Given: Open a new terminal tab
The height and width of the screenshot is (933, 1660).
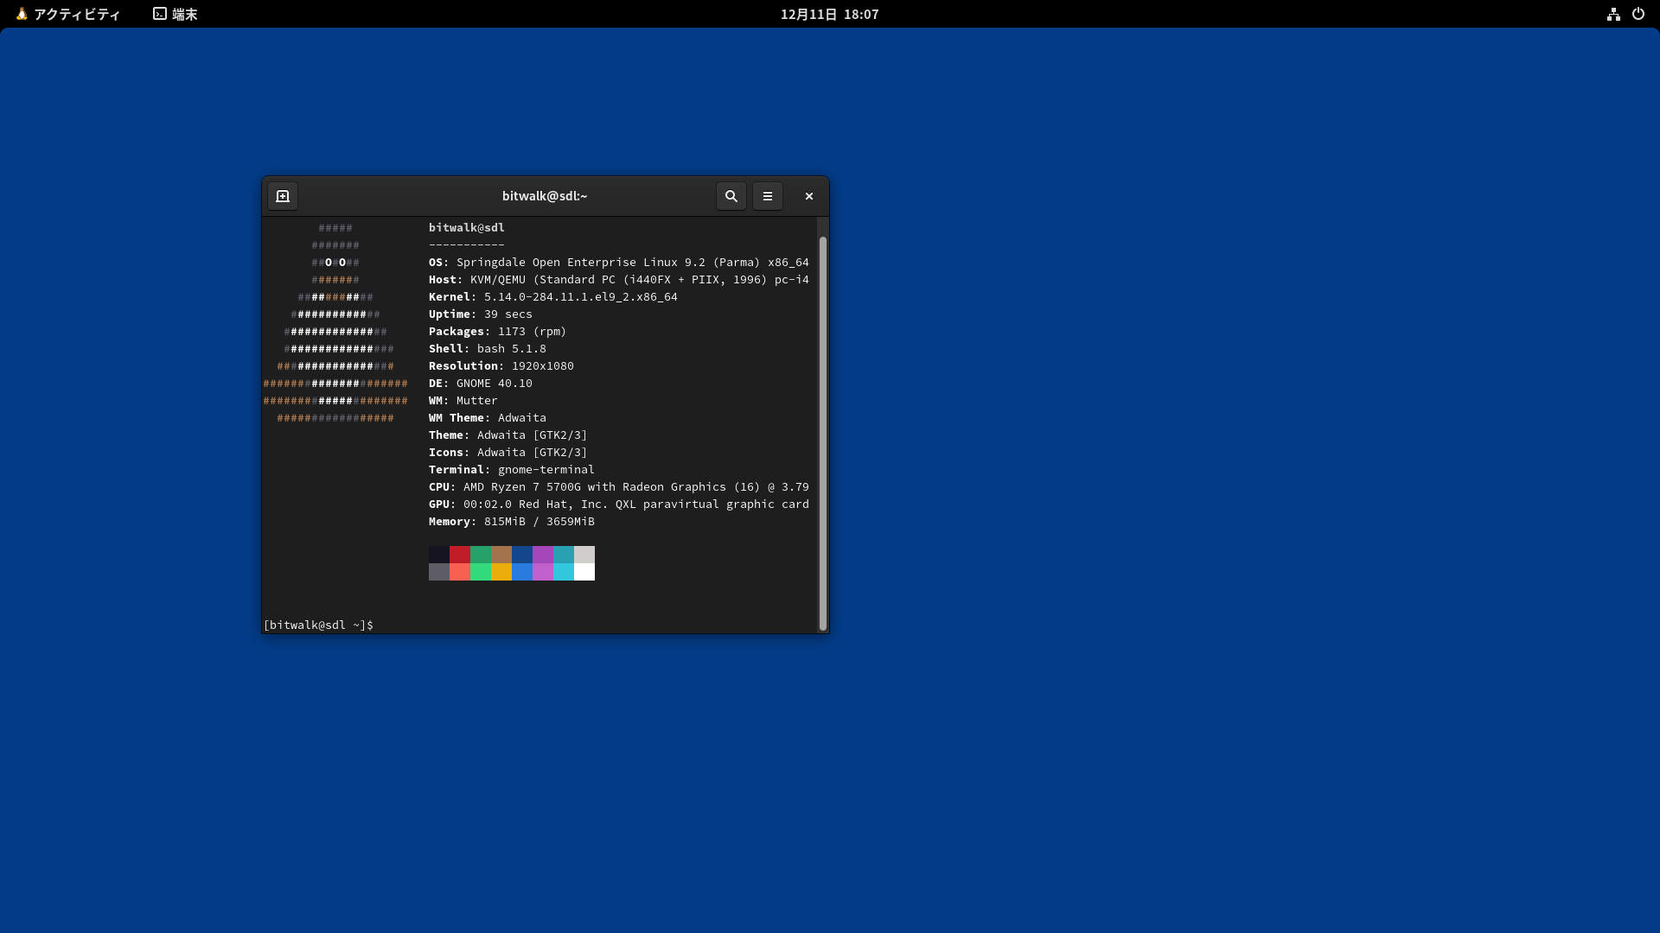Looking at the screenshot, I should [x=283, y=196].
